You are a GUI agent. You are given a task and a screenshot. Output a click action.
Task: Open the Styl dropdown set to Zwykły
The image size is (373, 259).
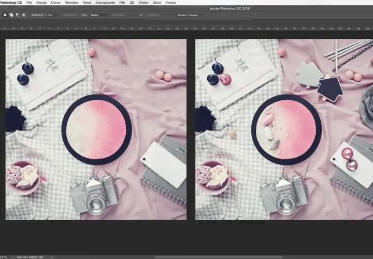pyautogui.click(x=99, y=15)
